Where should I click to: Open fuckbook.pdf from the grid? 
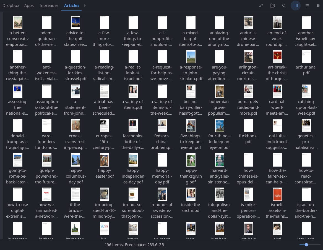(248, 125)
